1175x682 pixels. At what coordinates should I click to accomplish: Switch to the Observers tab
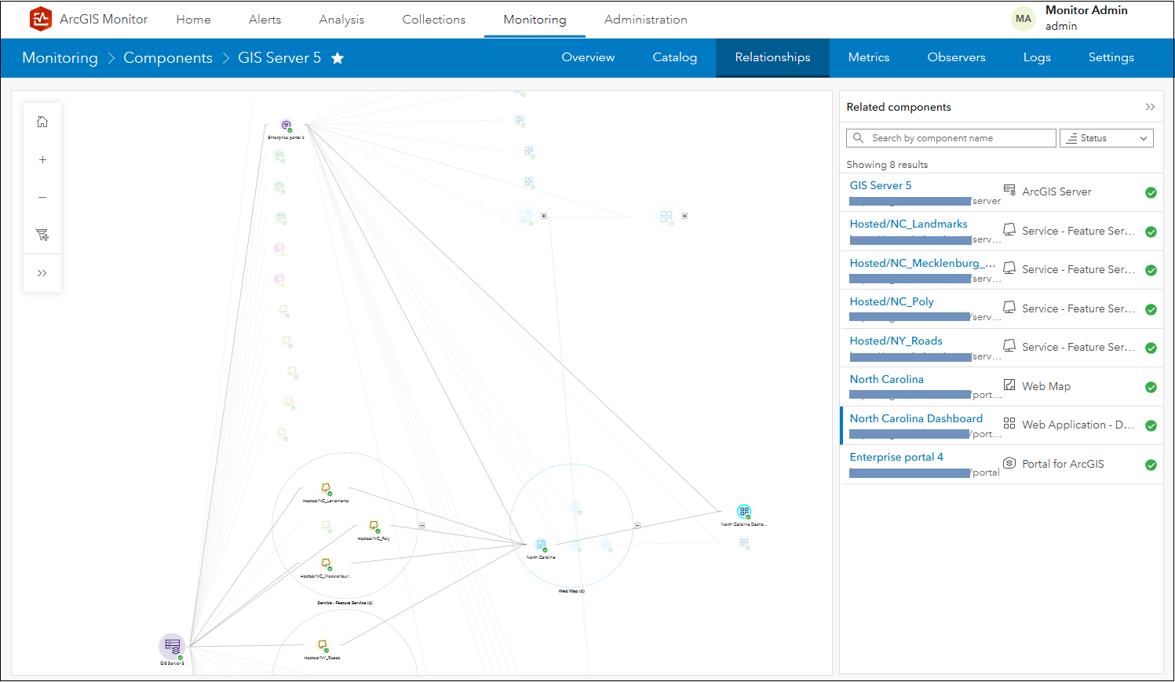point(956,57)
